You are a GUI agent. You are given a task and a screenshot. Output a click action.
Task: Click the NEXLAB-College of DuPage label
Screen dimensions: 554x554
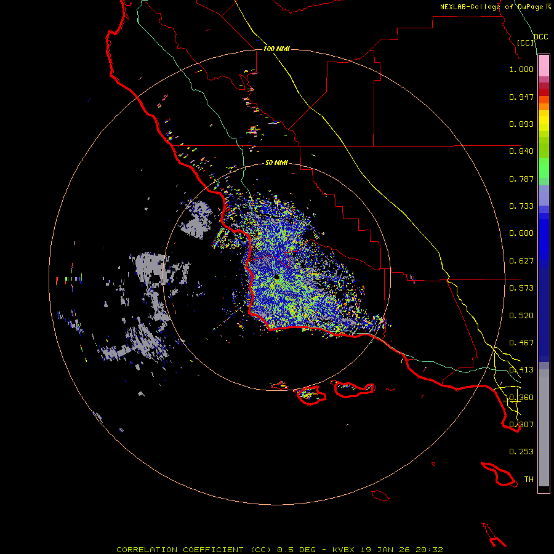[492, 7]
